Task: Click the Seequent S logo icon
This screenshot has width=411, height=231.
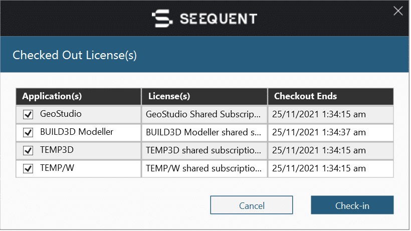Action: click(162, 19)
